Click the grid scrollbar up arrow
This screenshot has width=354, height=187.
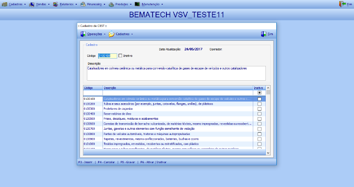coord(268,88)
